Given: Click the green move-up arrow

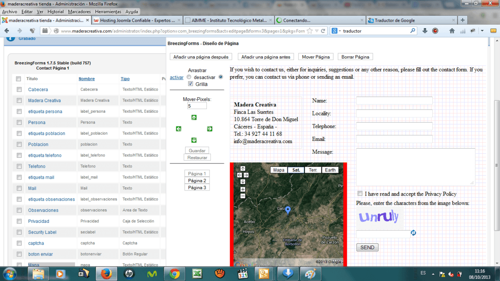Looking at the screenshot, I should 194,117.
